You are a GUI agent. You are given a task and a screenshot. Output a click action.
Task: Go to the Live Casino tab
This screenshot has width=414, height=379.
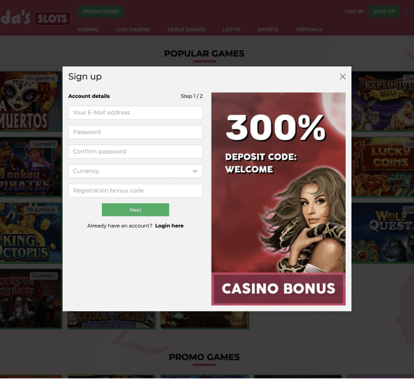pos(133,30)
